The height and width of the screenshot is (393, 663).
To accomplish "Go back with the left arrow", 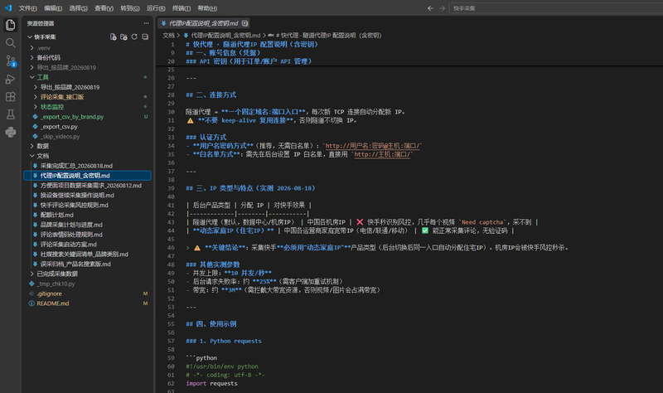I will [430, 8].
